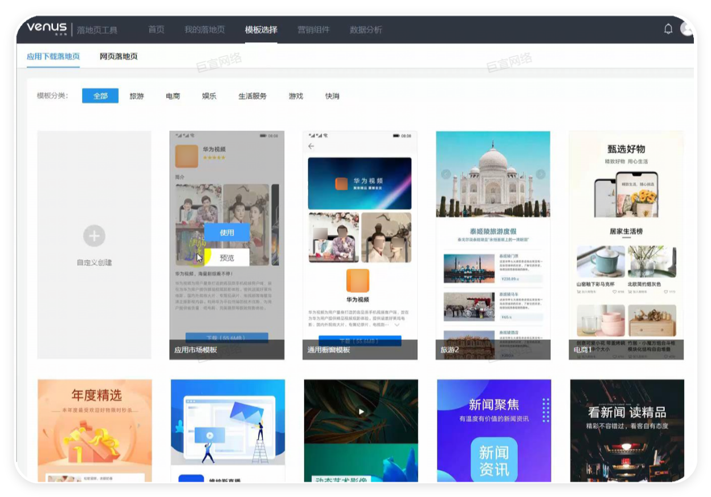
Task: Select the 年度精选 template thumbnail
Action: pyautogui.click(x=95, y=431)
